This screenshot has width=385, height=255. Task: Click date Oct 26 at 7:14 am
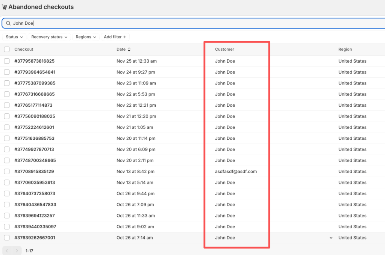pyautogui.click(x=135, y=238)
